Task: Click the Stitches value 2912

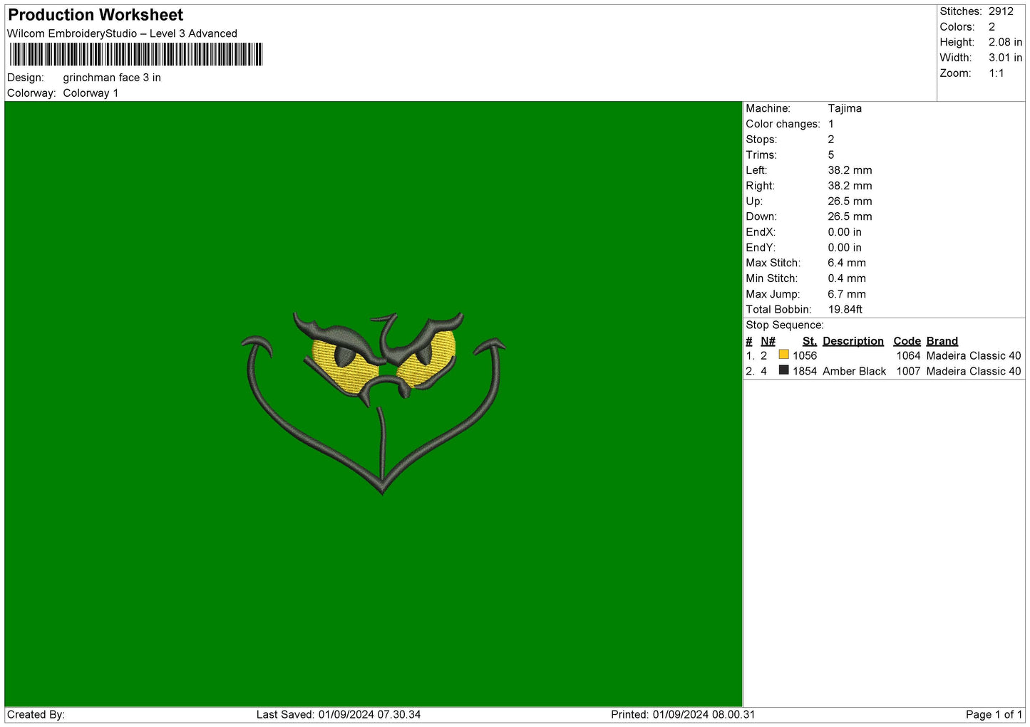Action: click(x=1001, y=11)
